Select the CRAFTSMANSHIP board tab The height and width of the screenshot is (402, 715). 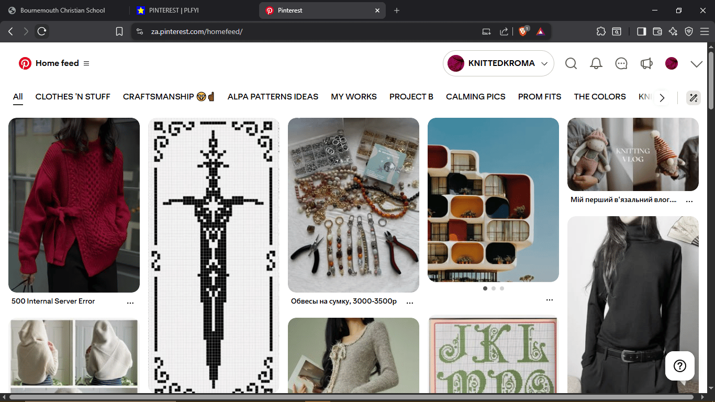pyautogui.click(x=169, y=97)
